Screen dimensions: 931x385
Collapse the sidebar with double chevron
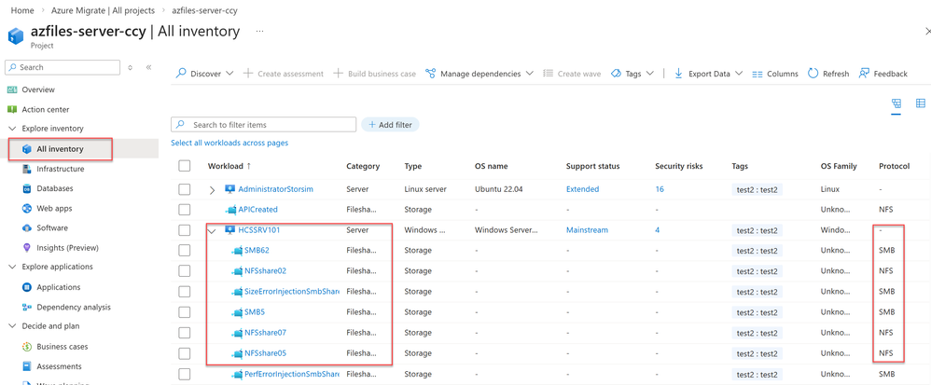point(149,68)
